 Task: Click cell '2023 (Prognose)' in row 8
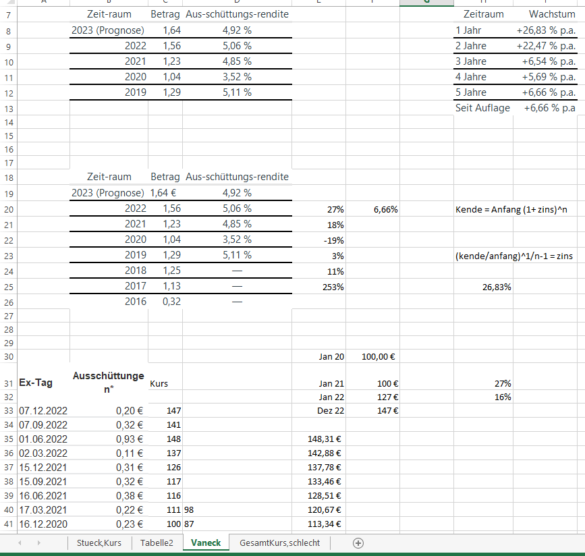point(109,30)
